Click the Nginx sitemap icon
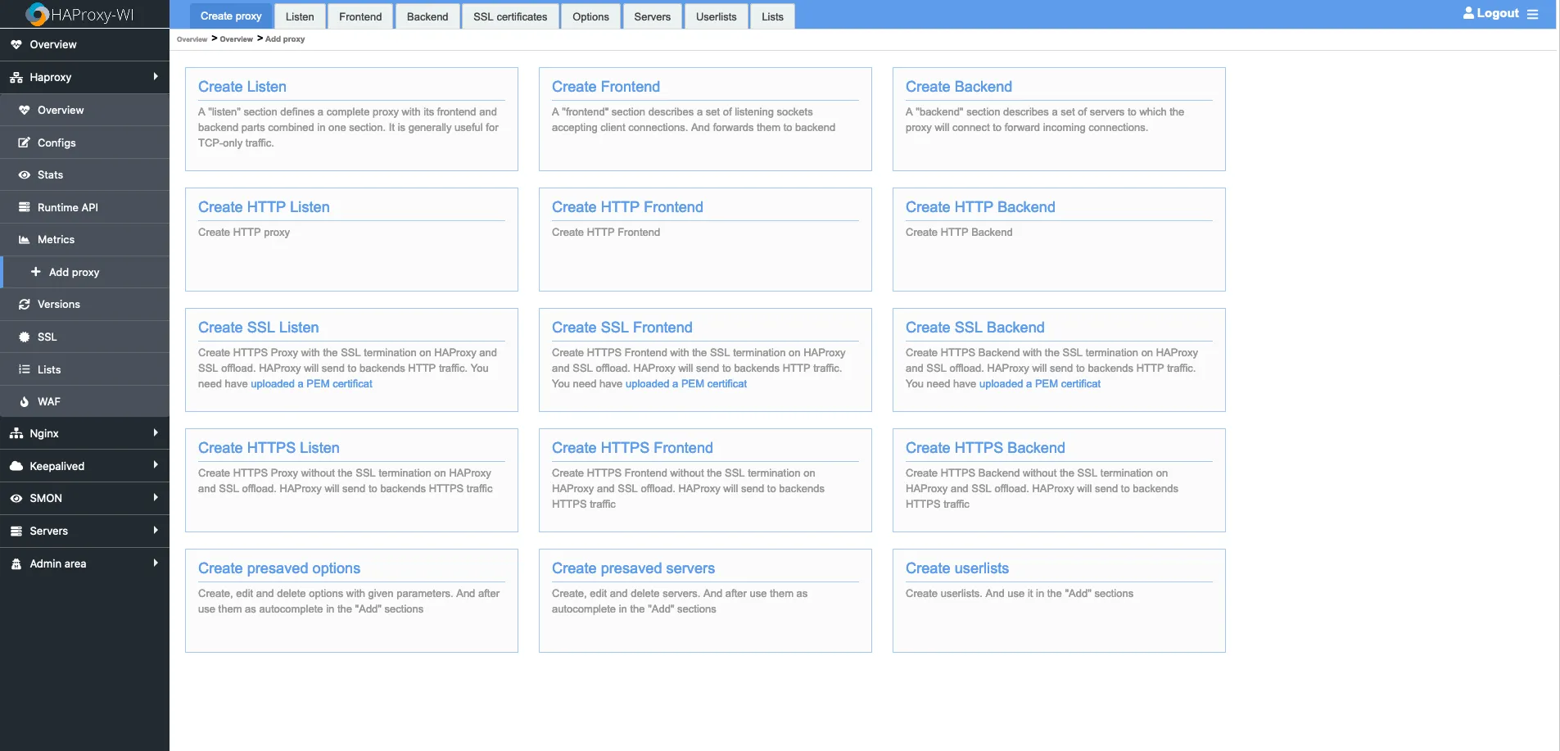Image resolution: width=1560 pixels, height=751 pixels. coord(16,433)
